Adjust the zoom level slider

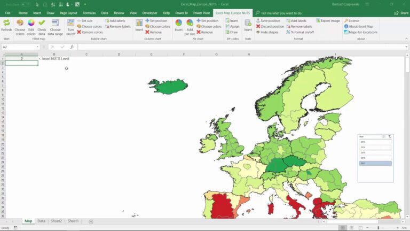pos(379,228)
